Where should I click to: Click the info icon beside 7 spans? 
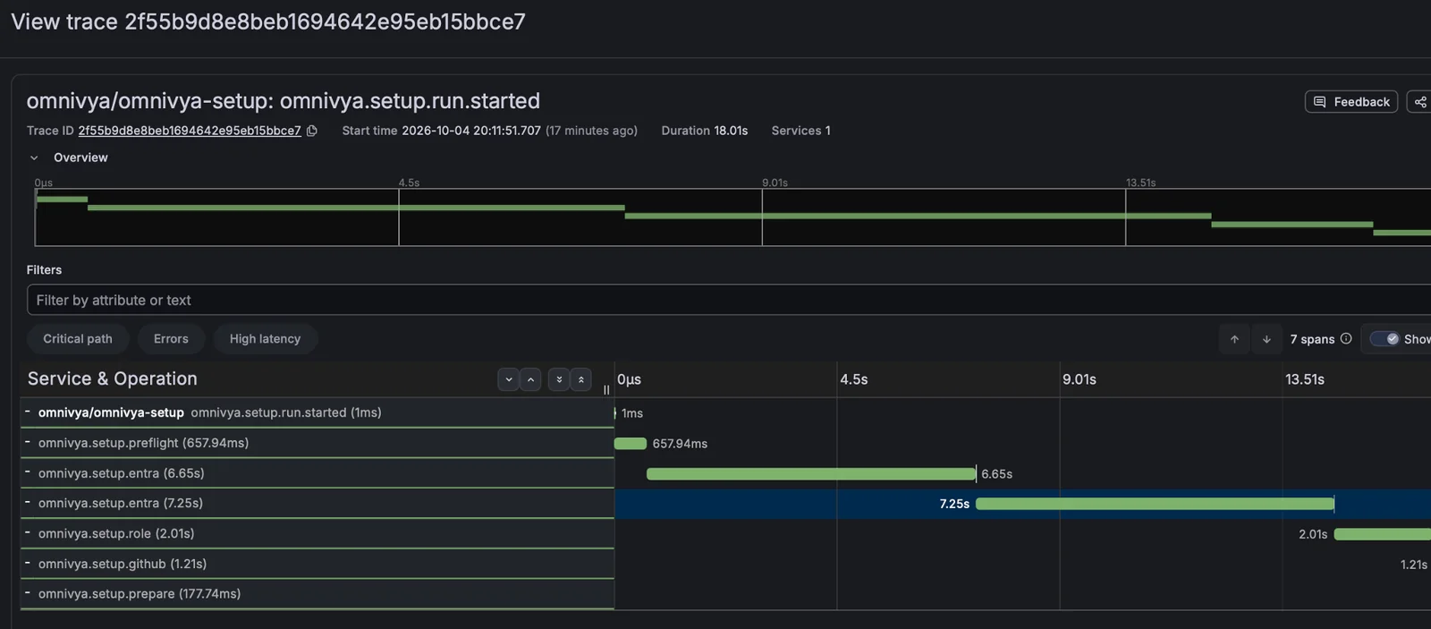tap(1346, 338)
